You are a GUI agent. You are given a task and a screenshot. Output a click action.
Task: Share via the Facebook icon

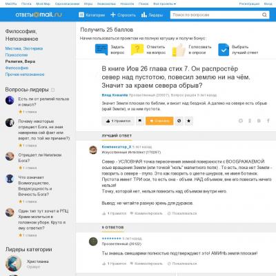[x=268, y=121]
